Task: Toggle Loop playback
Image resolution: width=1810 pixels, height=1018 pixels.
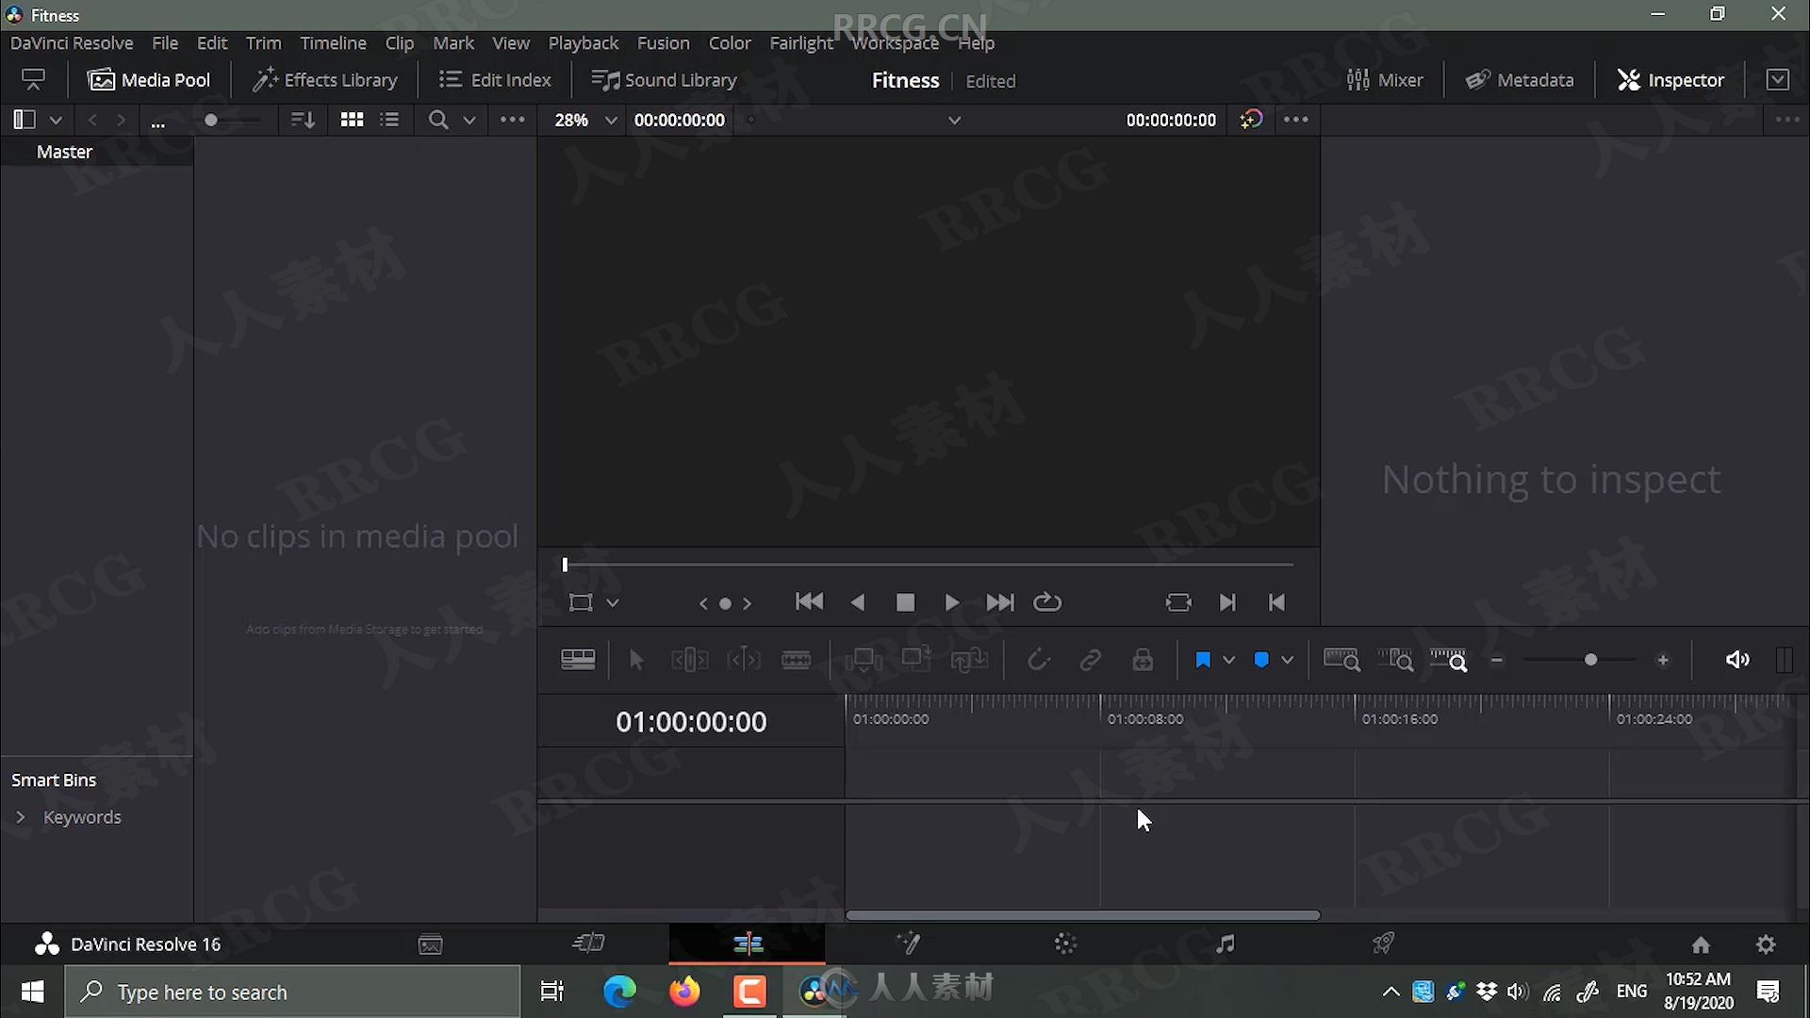Action: (1047, 602)
